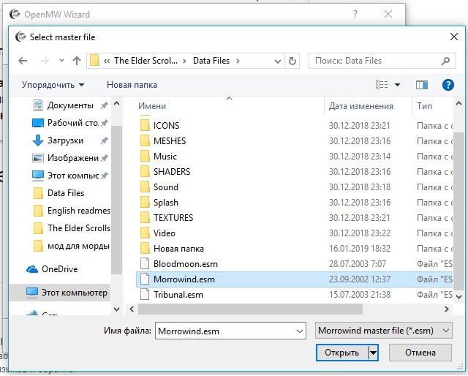This screenshot has width=468, height=376.
Task: Click the horizontal scrollbar thumb
Action: [250, 309]
